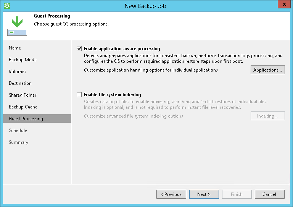293x207 pixels.
Task: Enable file system indexing checkbox
Action: (x=79, y=95)
